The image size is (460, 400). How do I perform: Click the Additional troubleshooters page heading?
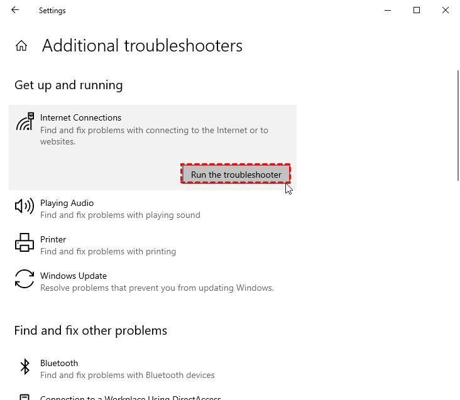click(142, 46)
